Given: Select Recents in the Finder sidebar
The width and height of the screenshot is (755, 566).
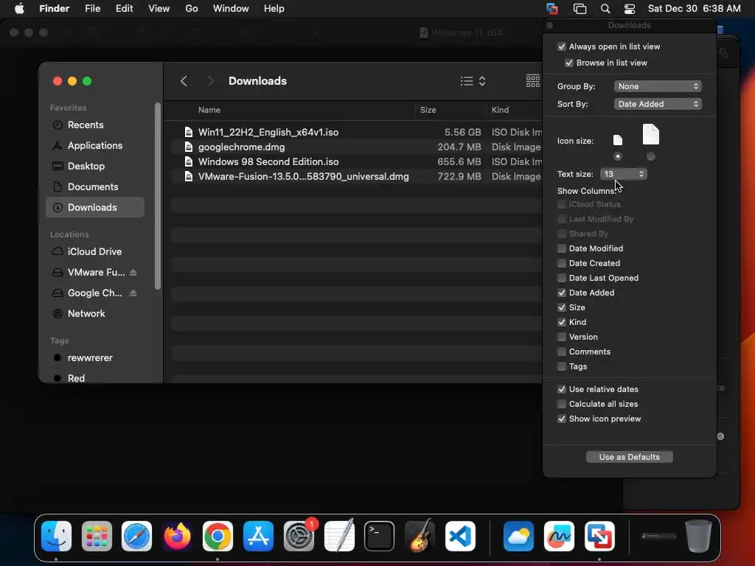Looking at the screenshot, I should click(x=95, y=125).
